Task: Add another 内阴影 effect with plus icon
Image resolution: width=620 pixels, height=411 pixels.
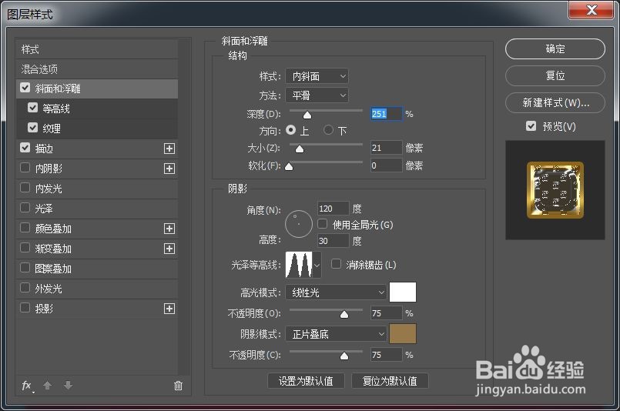Action: tap(169, 169)
